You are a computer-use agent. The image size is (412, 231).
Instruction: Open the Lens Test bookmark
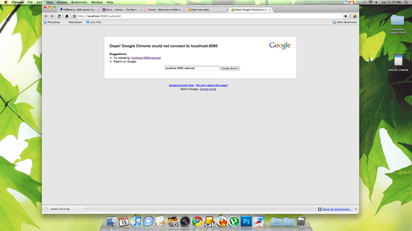[x=93, y=22]
